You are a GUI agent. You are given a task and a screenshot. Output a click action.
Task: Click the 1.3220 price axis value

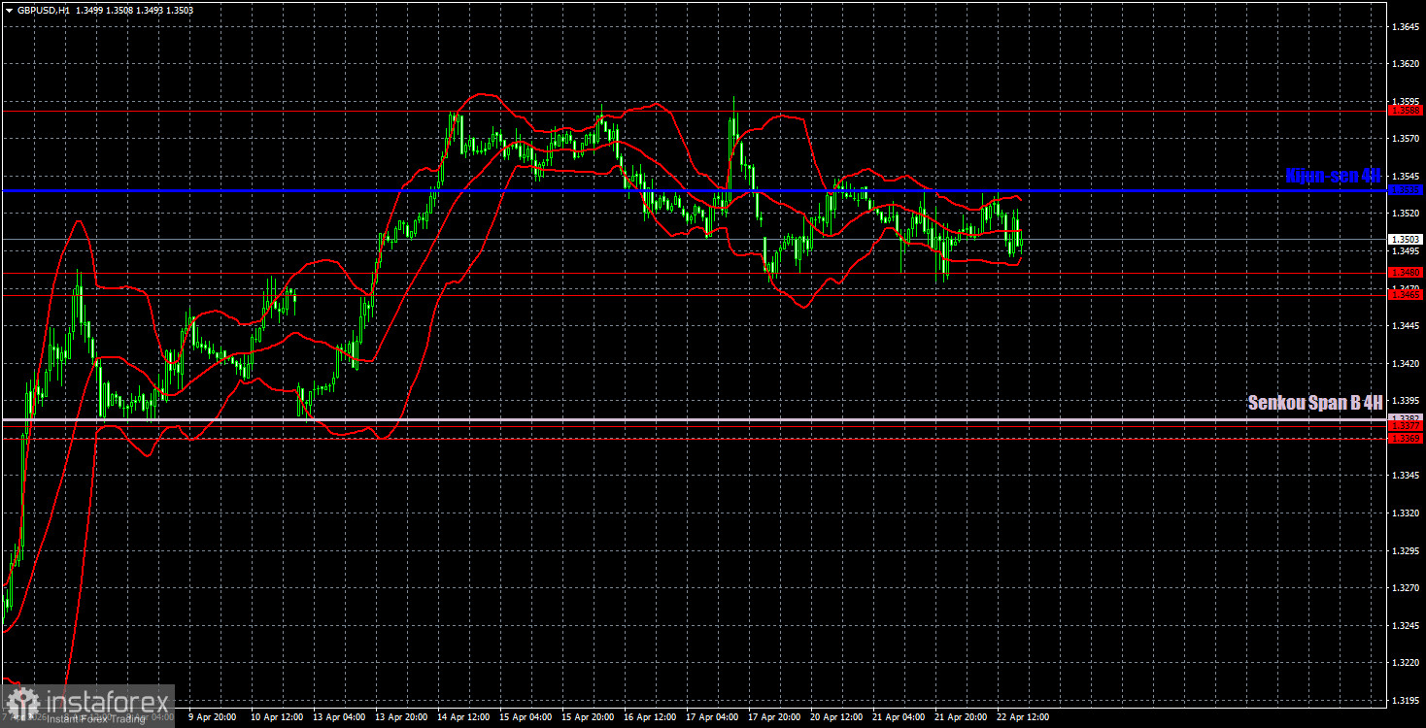[x=1406, y=663]
